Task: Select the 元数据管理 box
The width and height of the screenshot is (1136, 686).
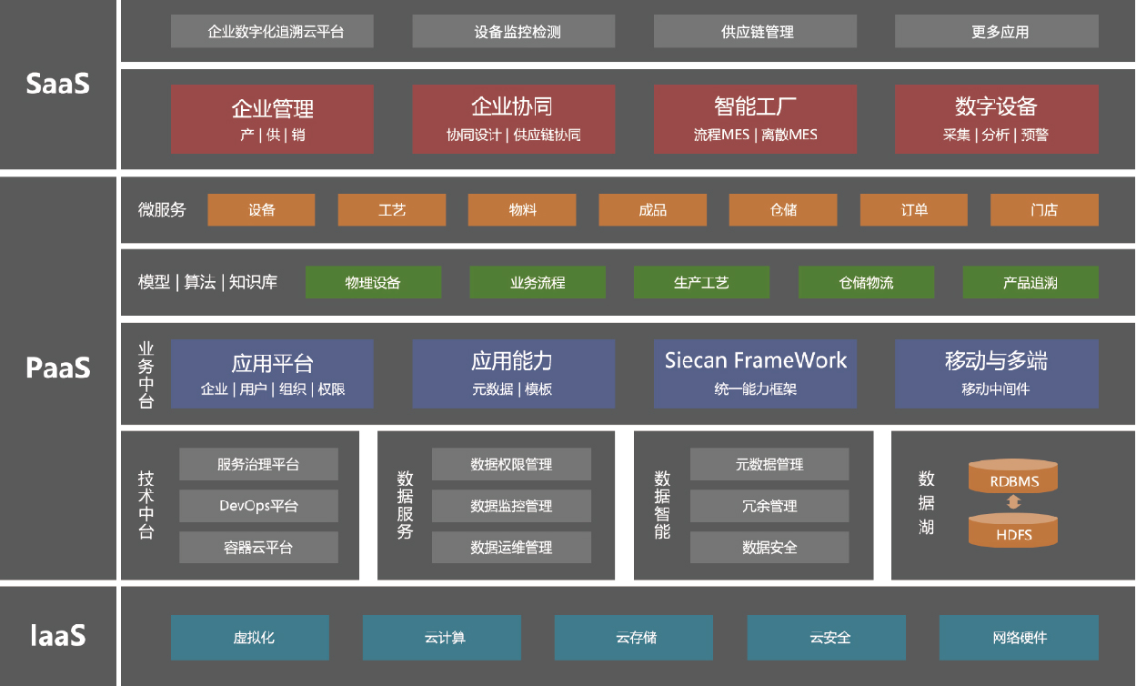Action: (769, 464)
